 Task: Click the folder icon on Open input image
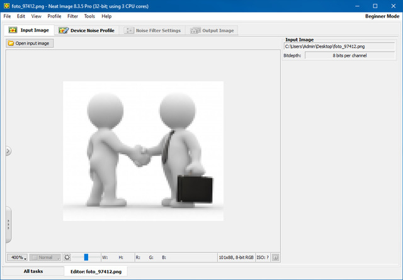coord(11,43)
